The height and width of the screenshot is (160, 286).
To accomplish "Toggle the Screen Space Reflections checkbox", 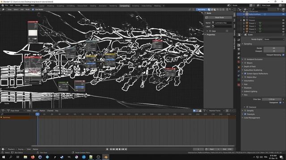I will click(x=245, y=74).
